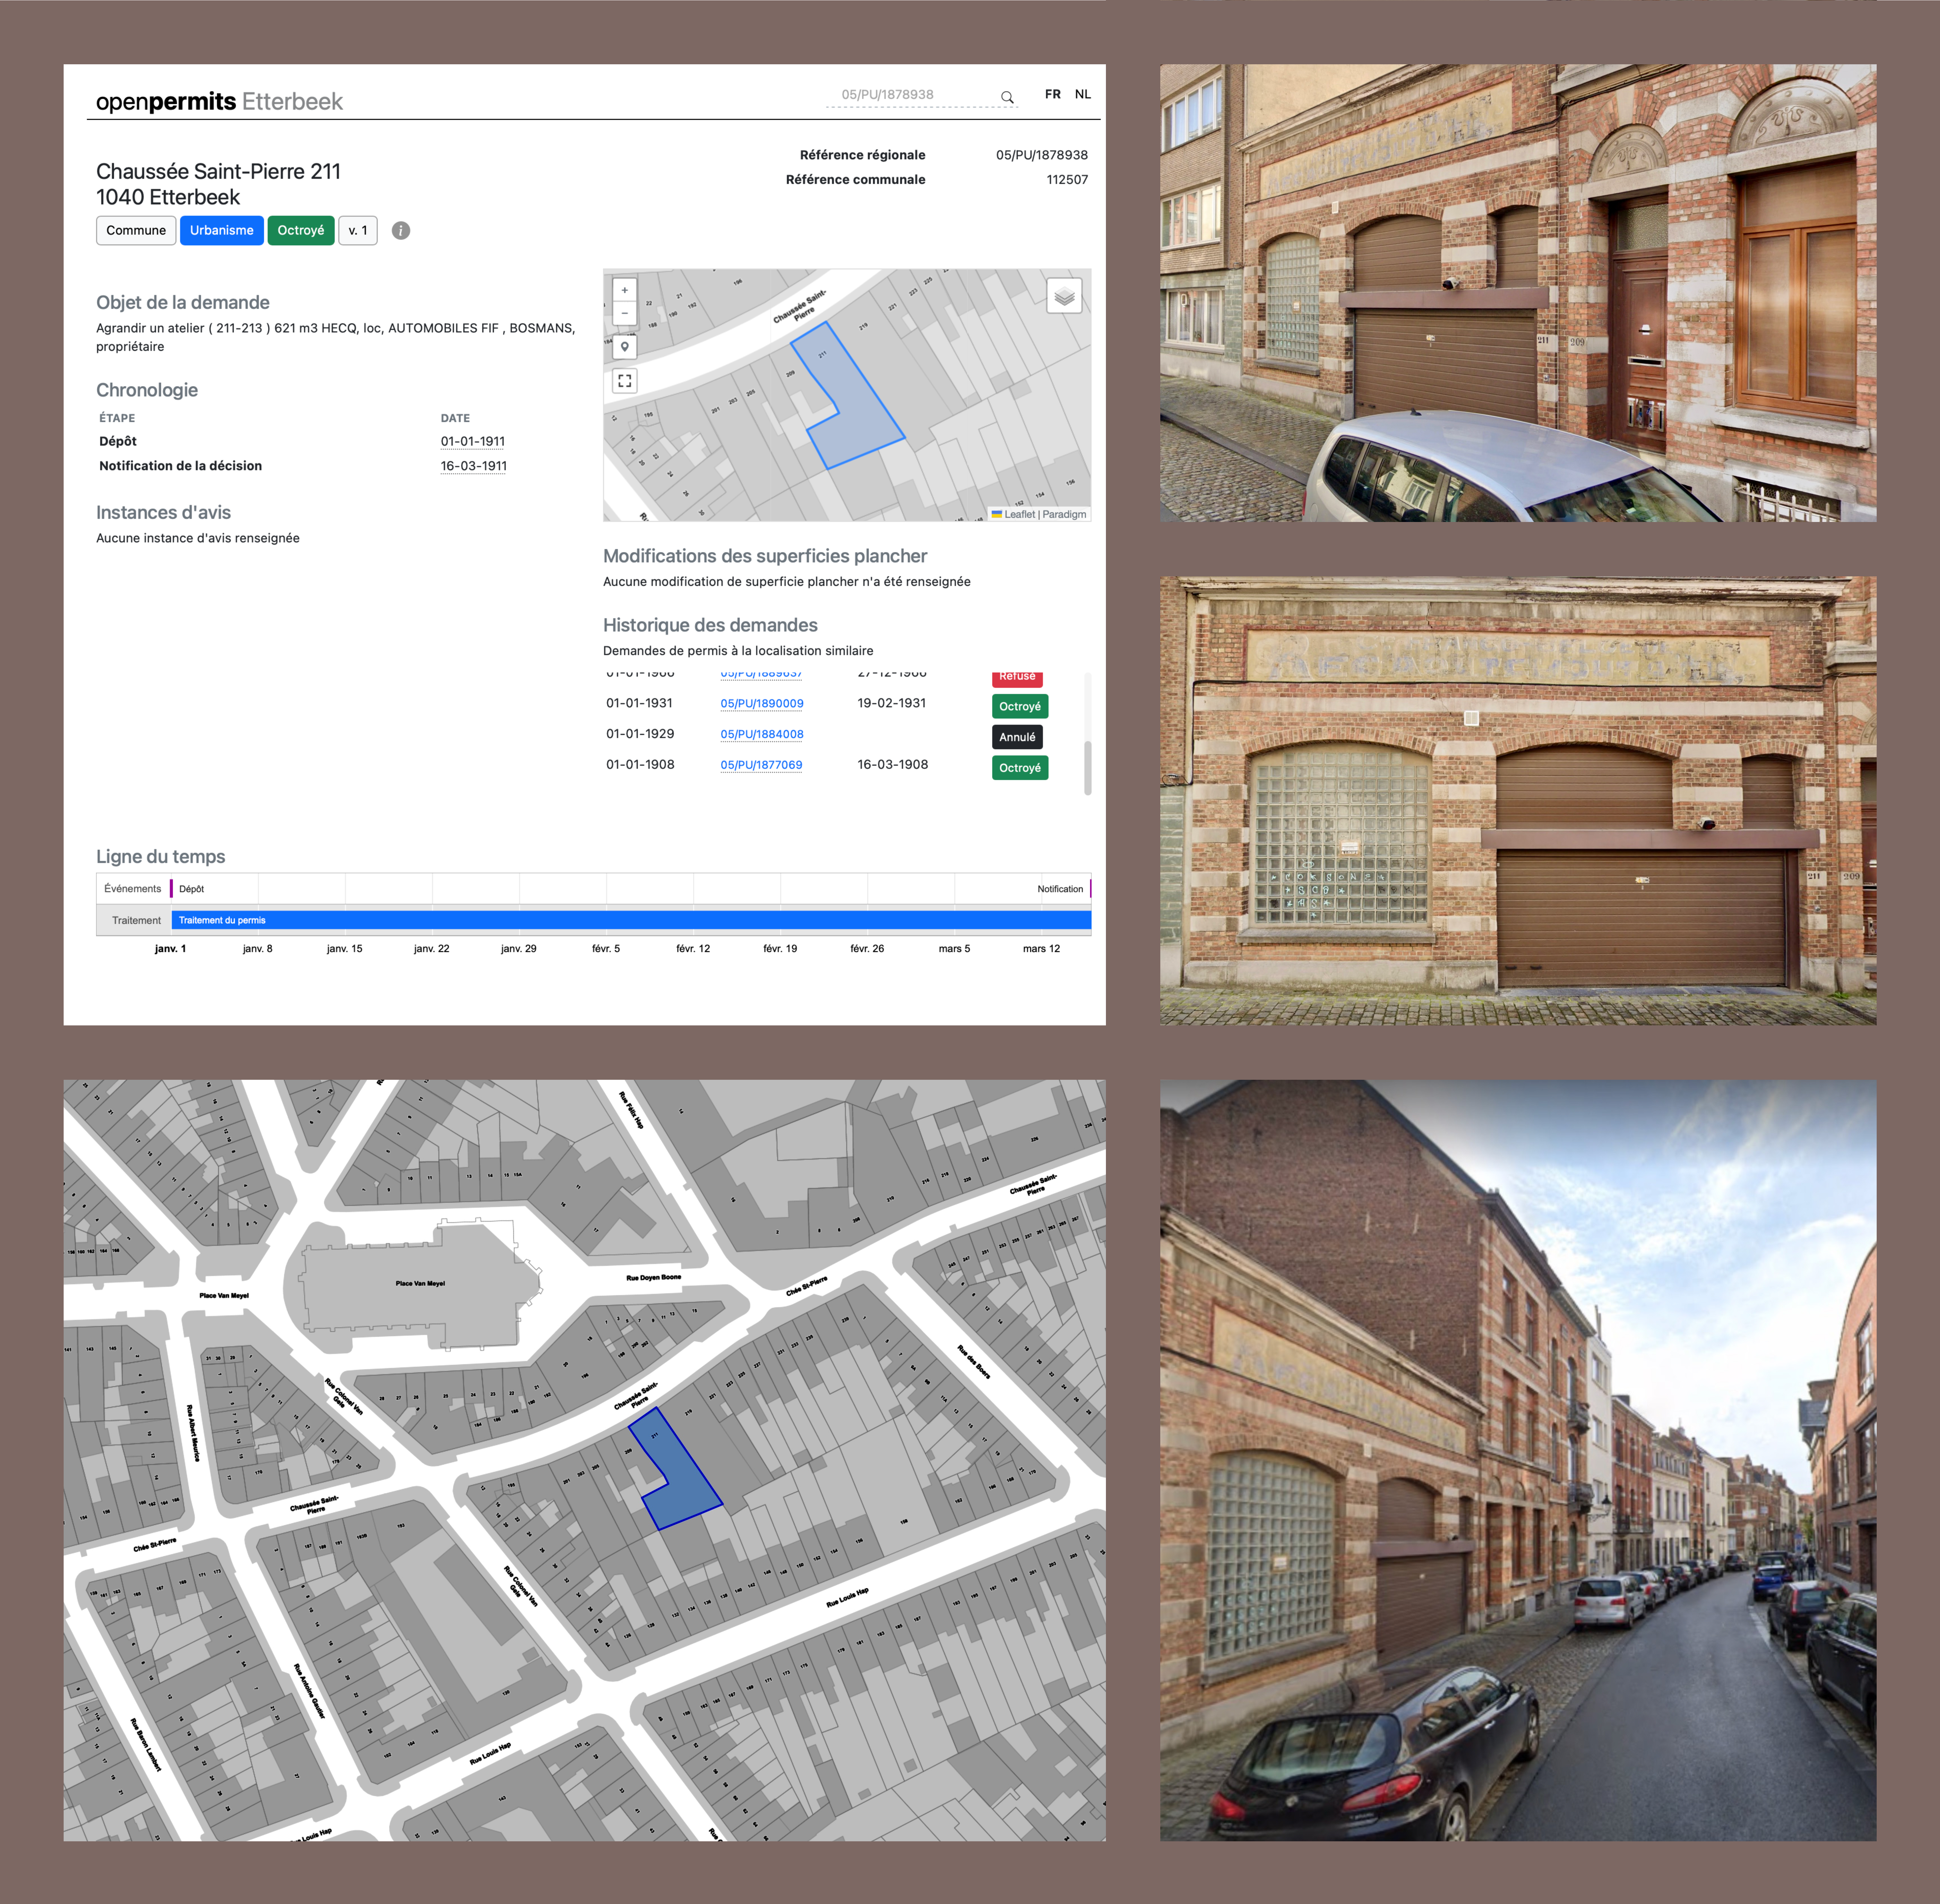Open permit link 05/PU/1877069
Image resolution: width=1940 pixels, height=1904 pixels.
(762, 765)
